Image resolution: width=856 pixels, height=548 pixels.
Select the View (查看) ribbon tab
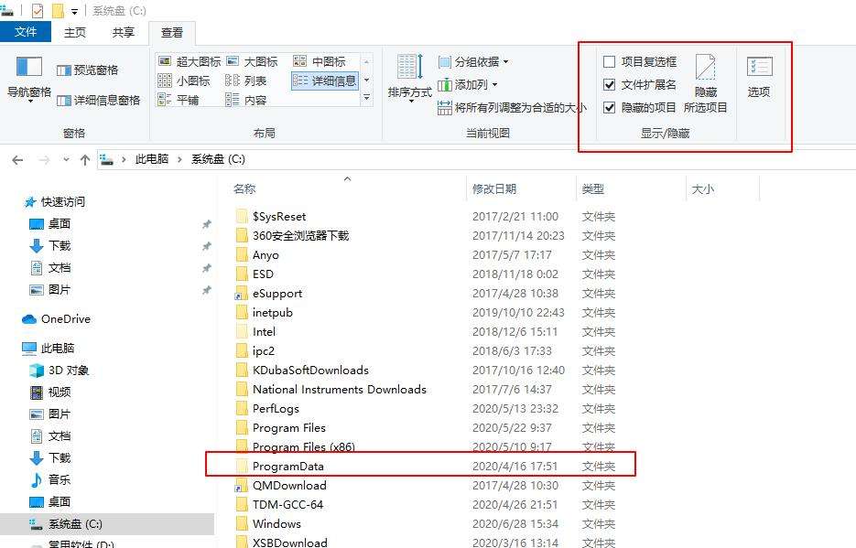[x=172, y=33]
